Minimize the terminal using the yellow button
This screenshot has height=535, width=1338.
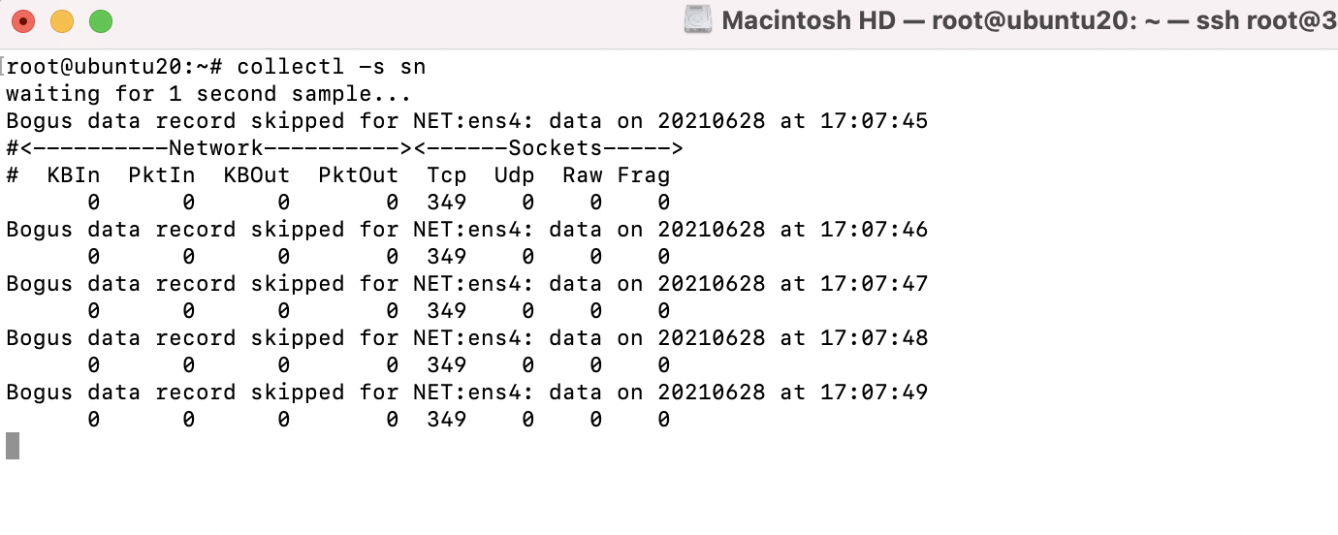pyautogui.click(x=62, y=20)
